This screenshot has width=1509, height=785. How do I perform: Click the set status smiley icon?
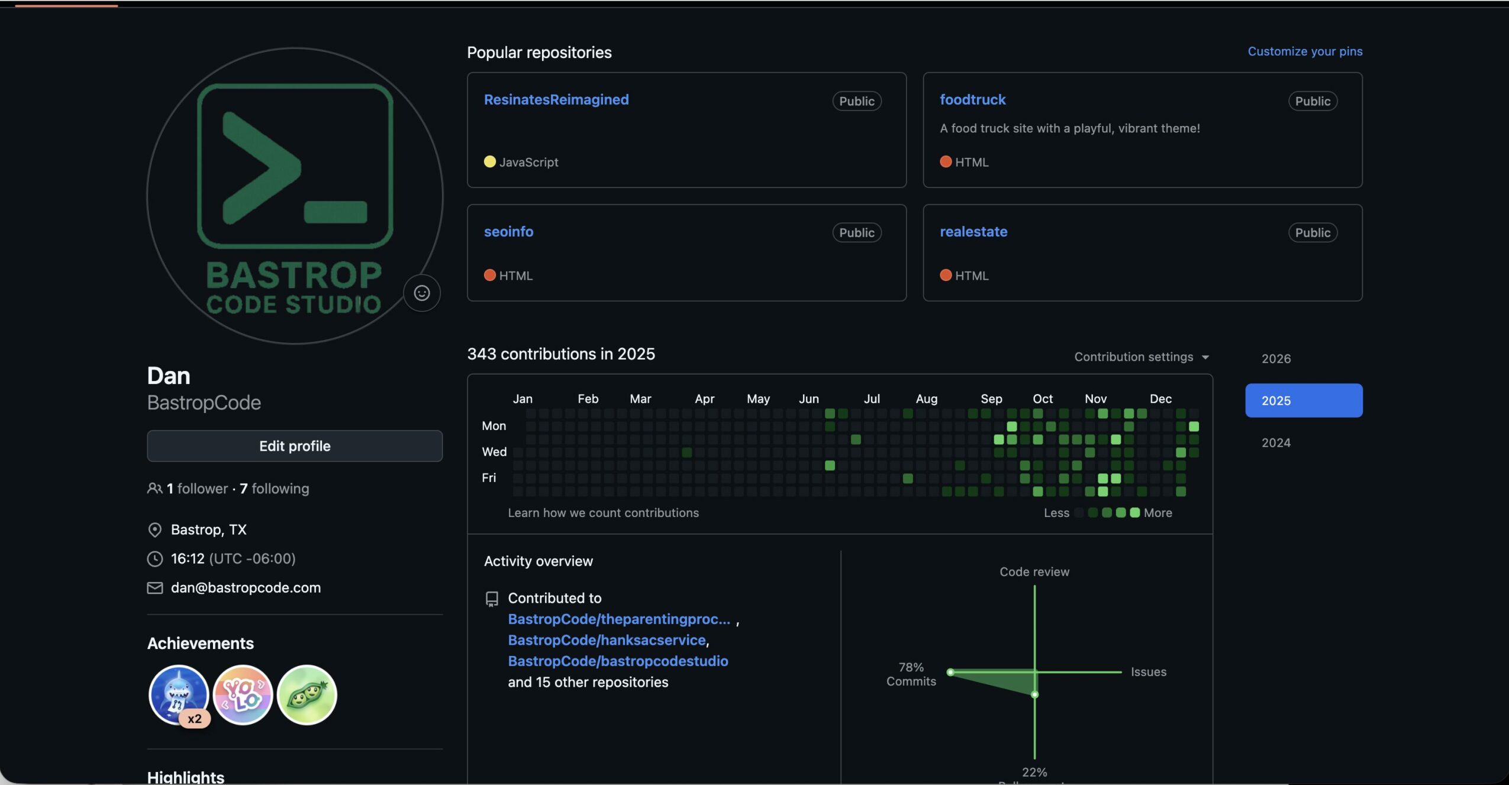(421, 293)
